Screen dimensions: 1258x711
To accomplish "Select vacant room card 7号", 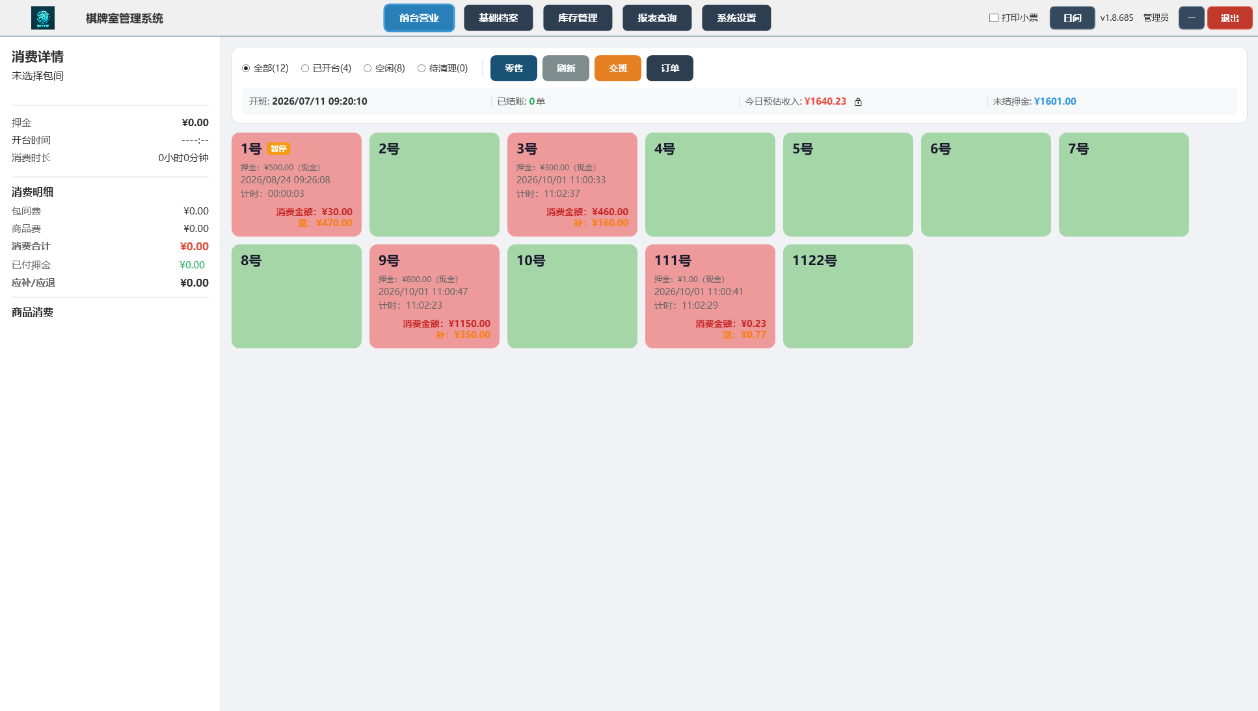I will (1124, 185).
